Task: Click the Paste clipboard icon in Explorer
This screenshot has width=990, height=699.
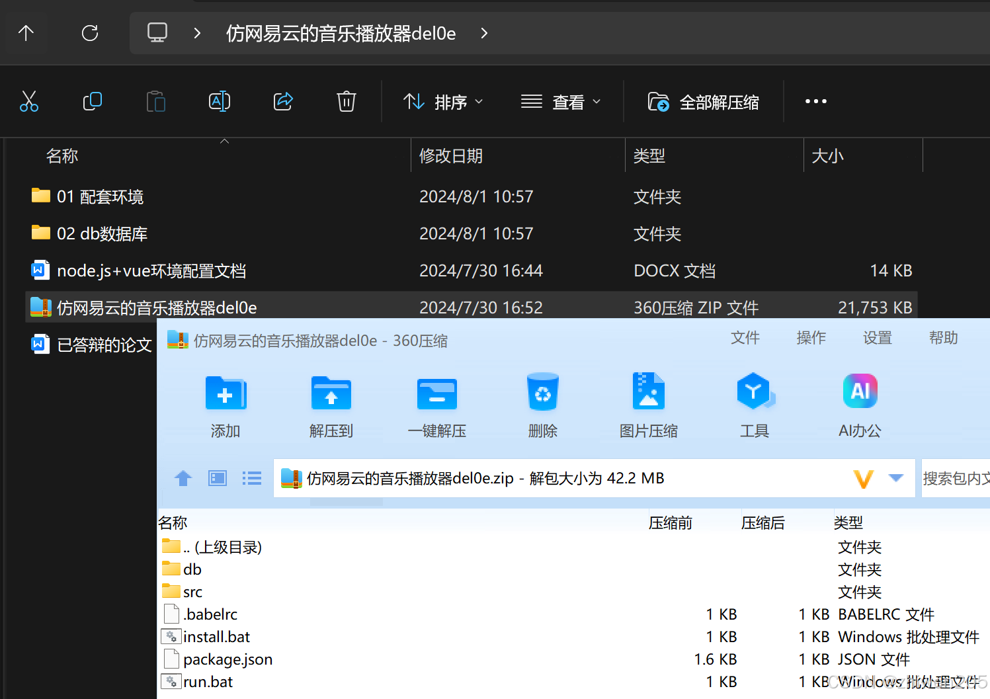Action: click(x=156, y=101)
